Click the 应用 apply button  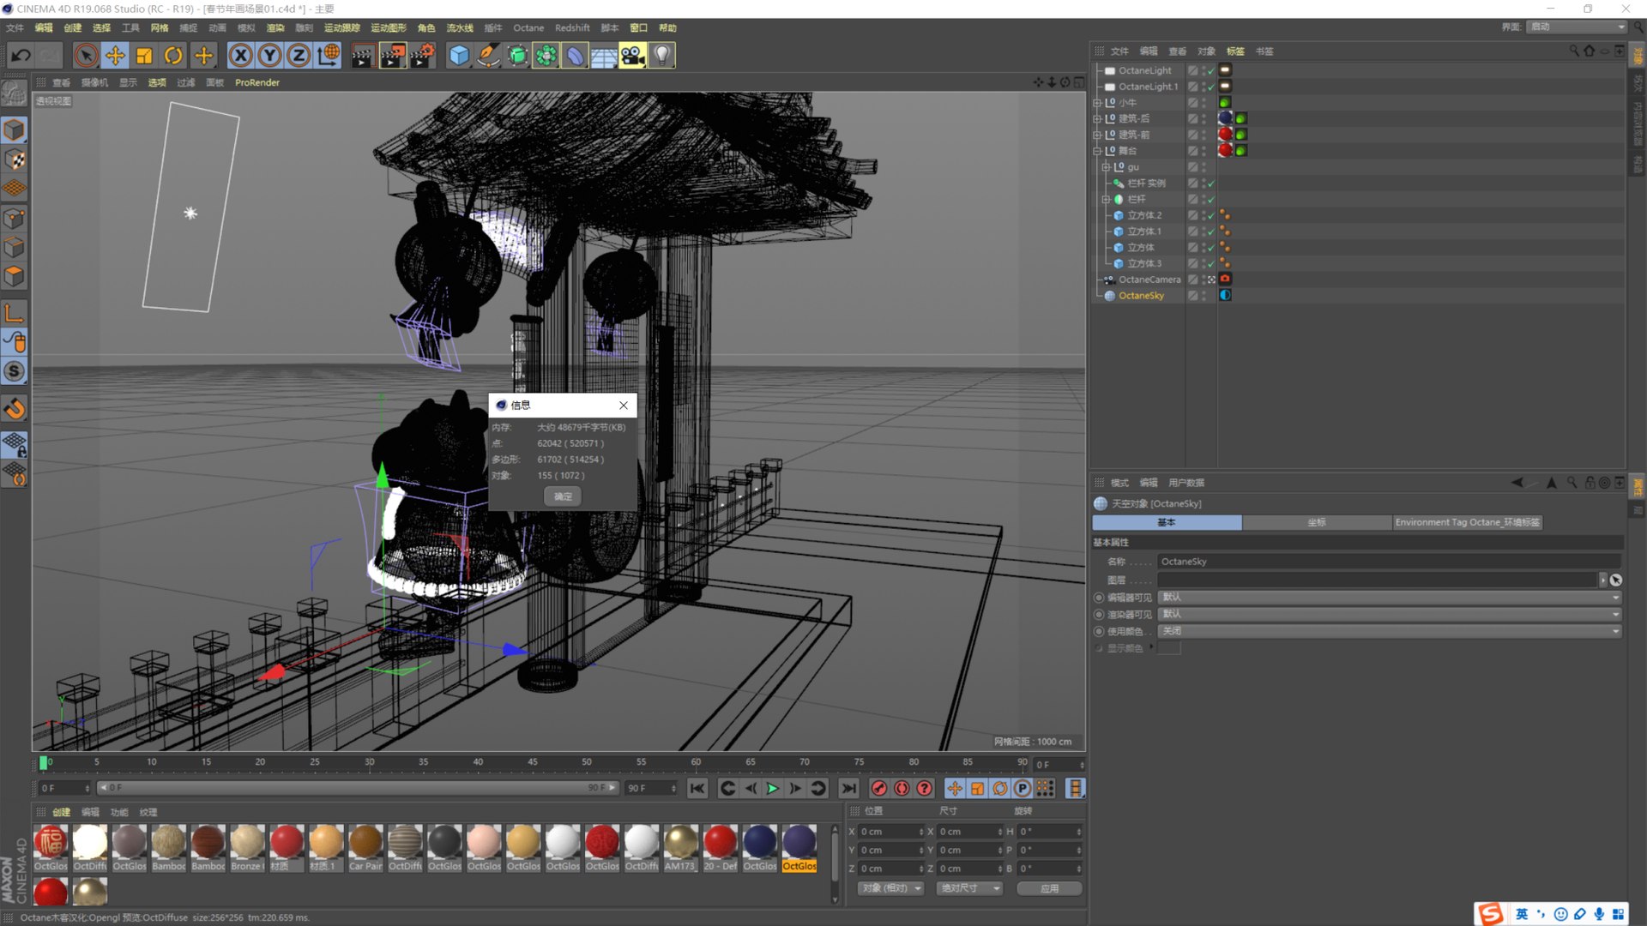[x=1049, y=888]
